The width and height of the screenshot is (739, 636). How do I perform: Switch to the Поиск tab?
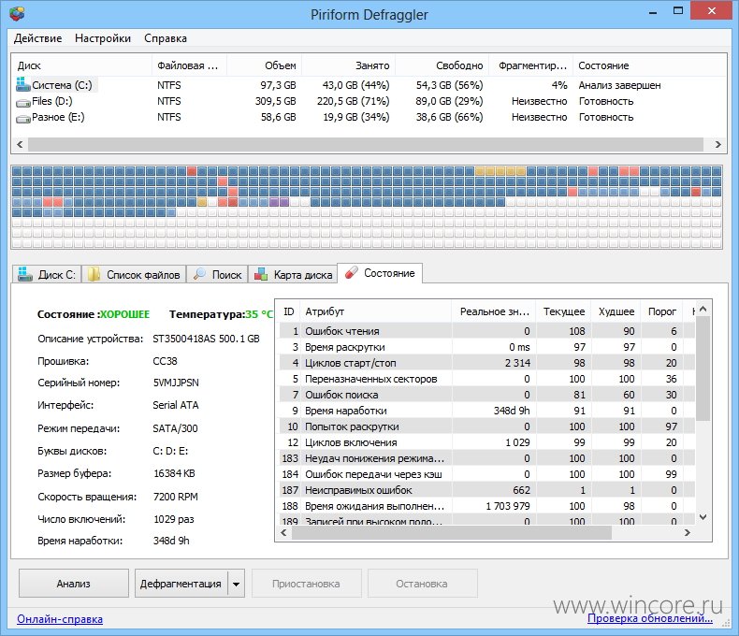click(217, 274)
